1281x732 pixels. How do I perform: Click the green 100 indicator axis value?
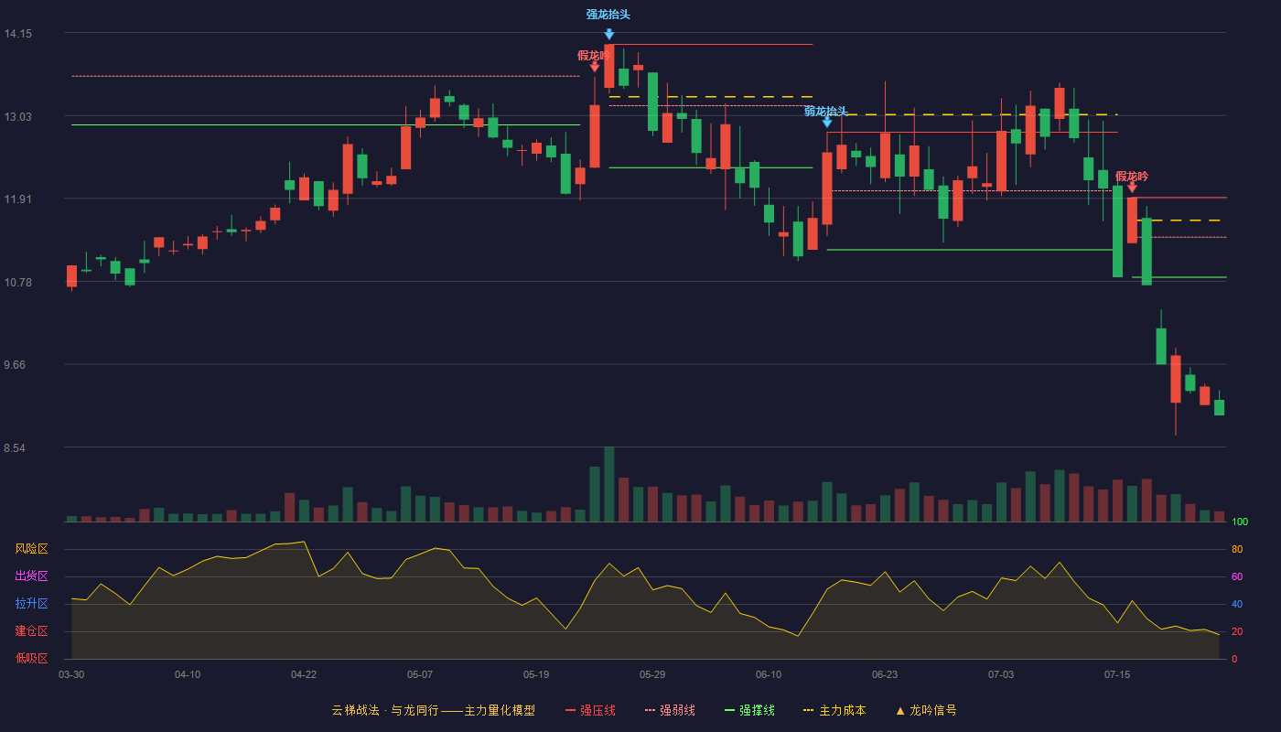[x=1240, y=522]
